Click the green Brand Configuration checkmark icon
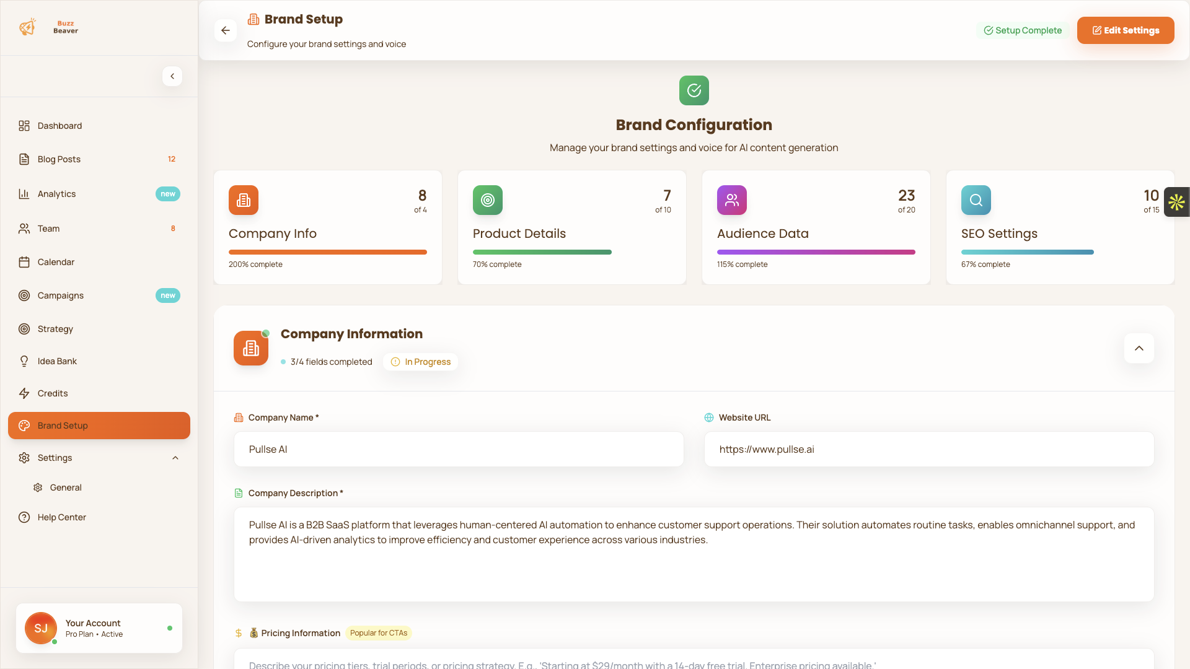Viewport: 1190px width, 669px height. coord(694,90)
